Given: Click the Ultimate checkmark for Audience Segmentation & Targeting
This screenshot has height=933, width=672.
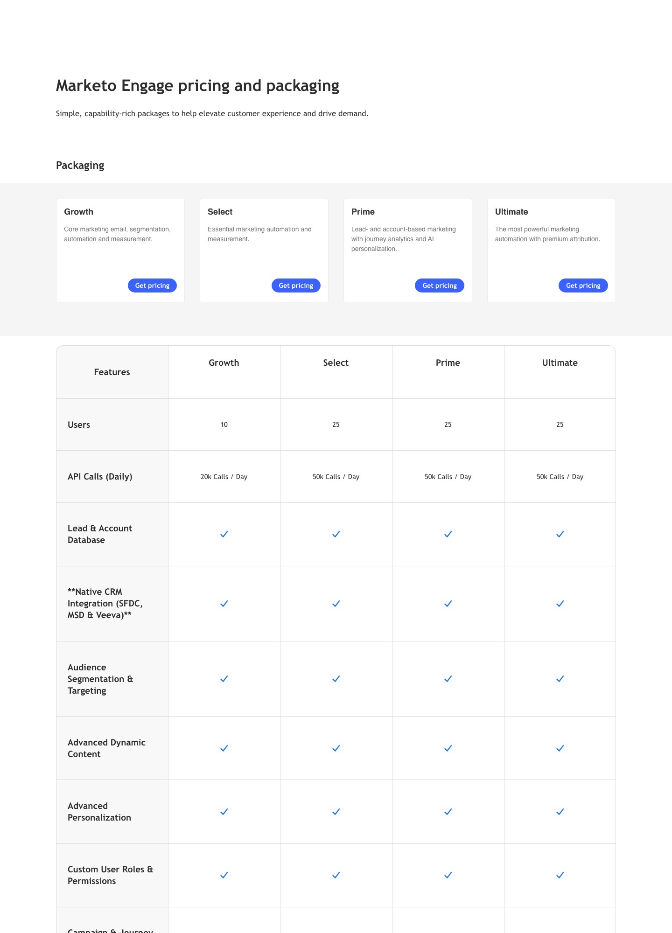Looking at the screenshot, I should click(560, 679).
